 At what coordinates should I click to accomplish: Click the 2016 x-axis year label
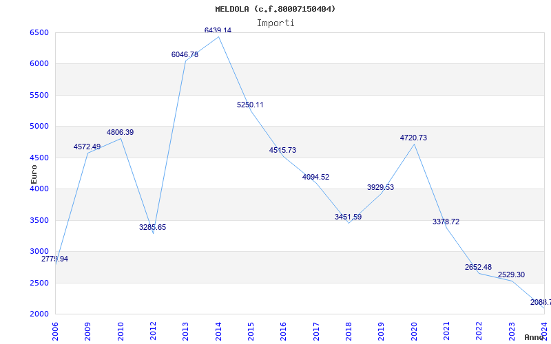click(284, 332)
